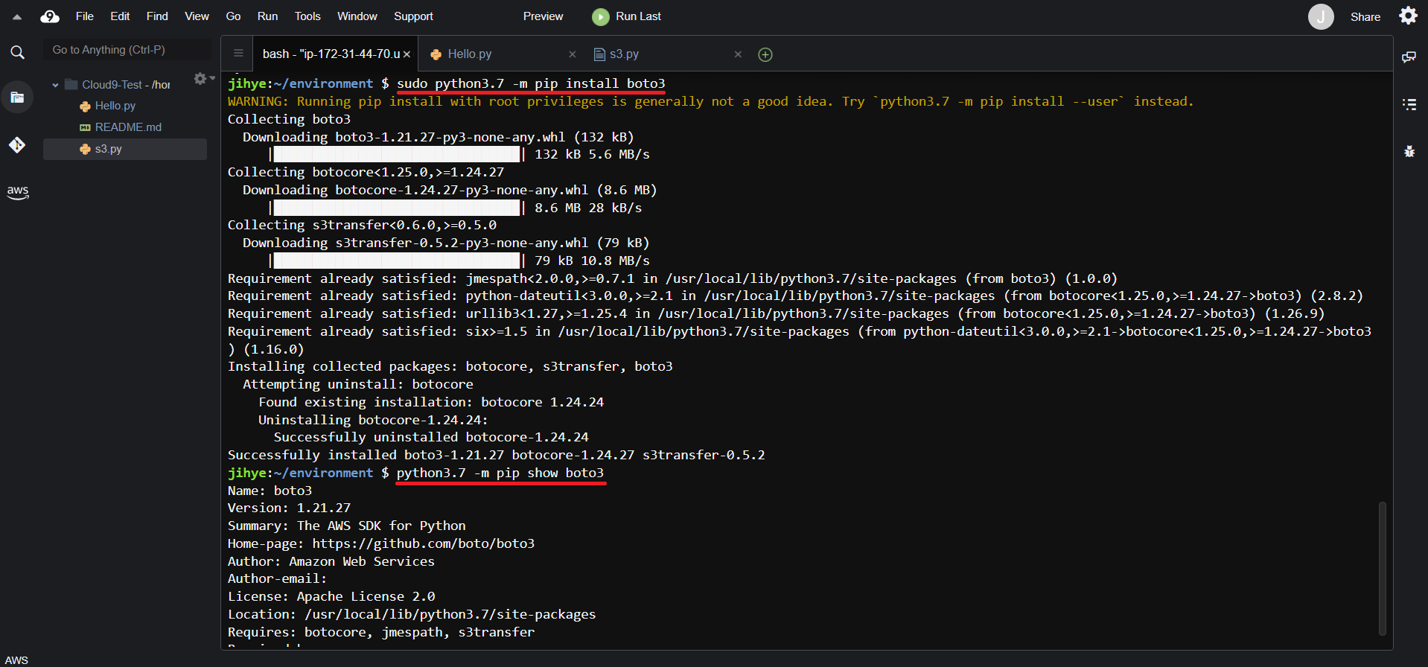Open the tab list menu icon
Image resolution: width=1428 pixels, height=667 pixels.
pyautogui.click(x=238, y=53)
